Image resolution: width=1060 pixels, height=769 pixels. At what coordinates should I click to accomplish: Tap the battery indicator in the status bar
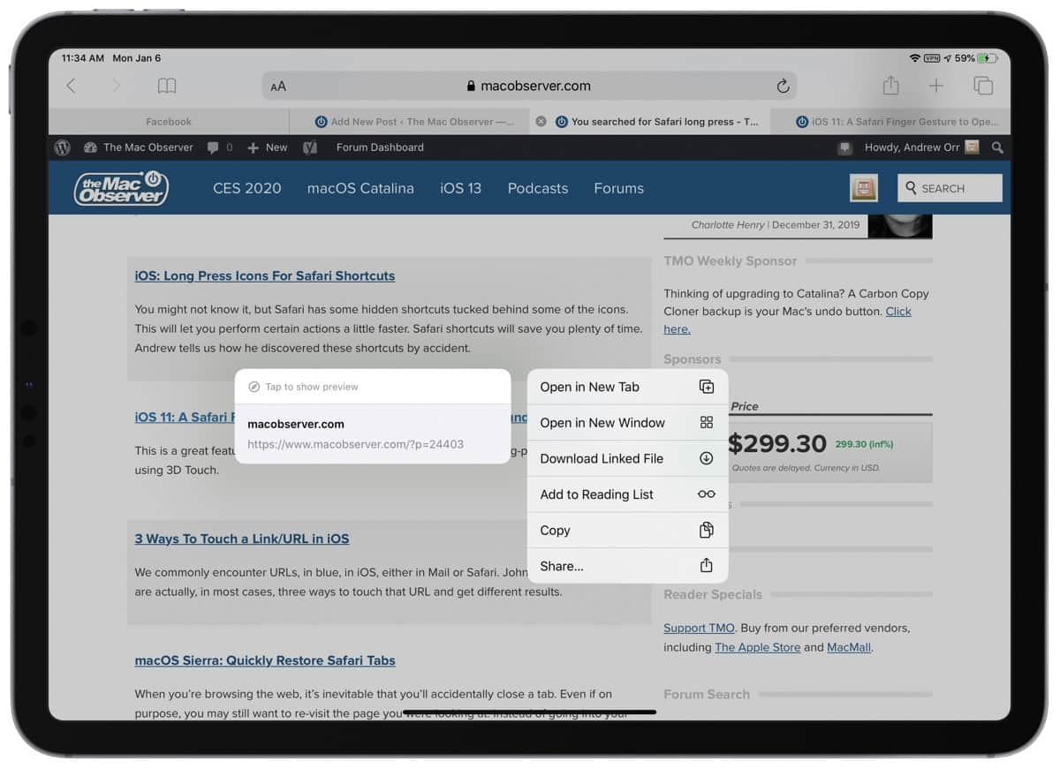[987, 58]
